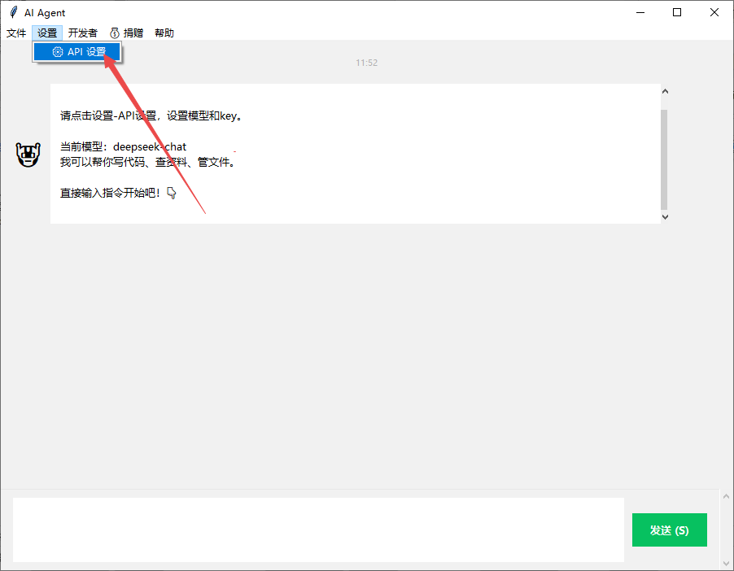Open the 帮助 menu
The image size is (734, 571).
(x=164, y=33)
